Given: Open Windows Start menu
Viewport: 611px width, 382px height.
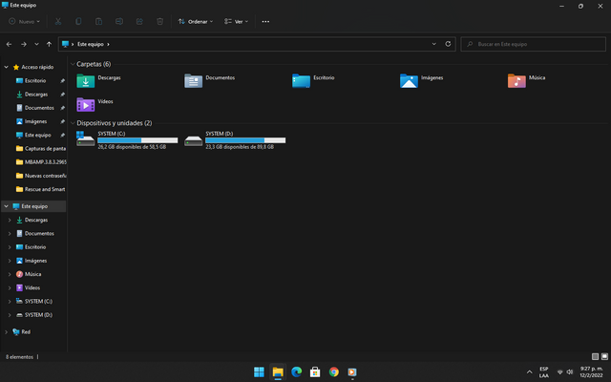Looking at the screenshot, I should [x=259, y=371].
